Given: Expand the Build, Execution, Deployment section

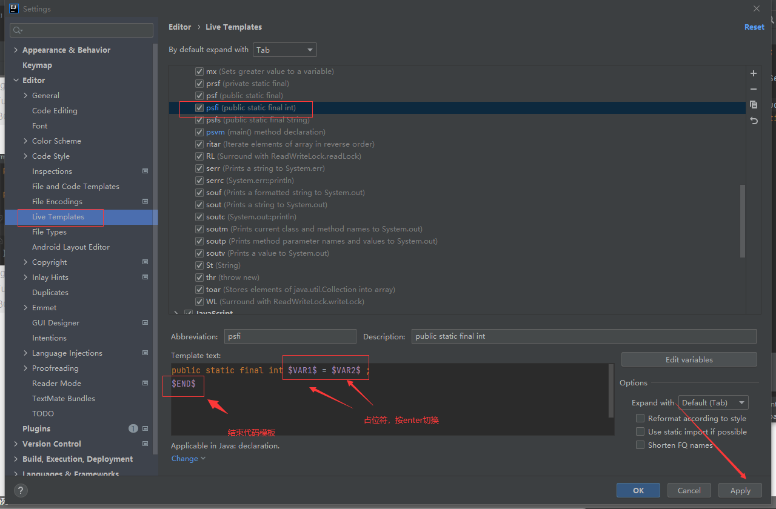Looking at the screenshot, I should pyautogui.click(x=16, y=459).
